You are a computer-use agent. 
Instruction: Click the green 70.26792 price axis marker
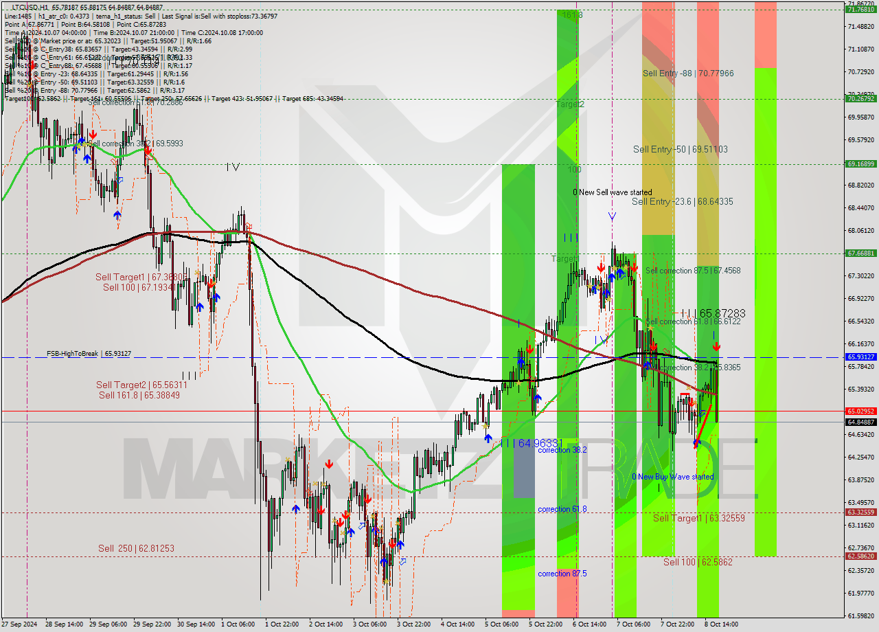(x=861, y=99)
